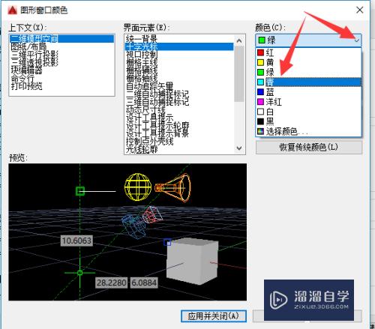Select 设计工具提示 interface element
This screenshot has width=375, height=329.
179,118
